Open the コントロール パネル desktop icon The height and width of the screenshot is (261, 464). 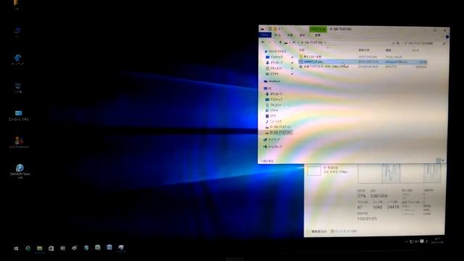18,115
